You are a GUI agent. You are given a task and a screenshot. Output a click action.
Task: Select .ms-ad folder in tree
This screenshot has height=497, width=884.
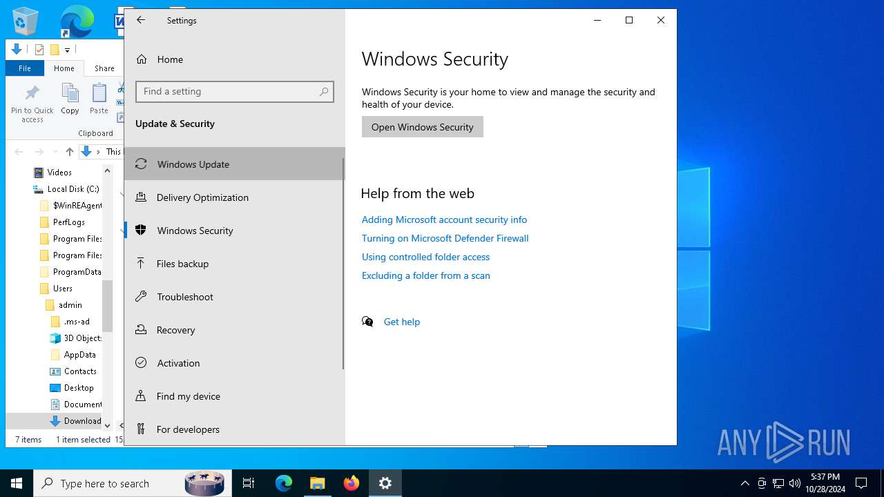[77, 321]
